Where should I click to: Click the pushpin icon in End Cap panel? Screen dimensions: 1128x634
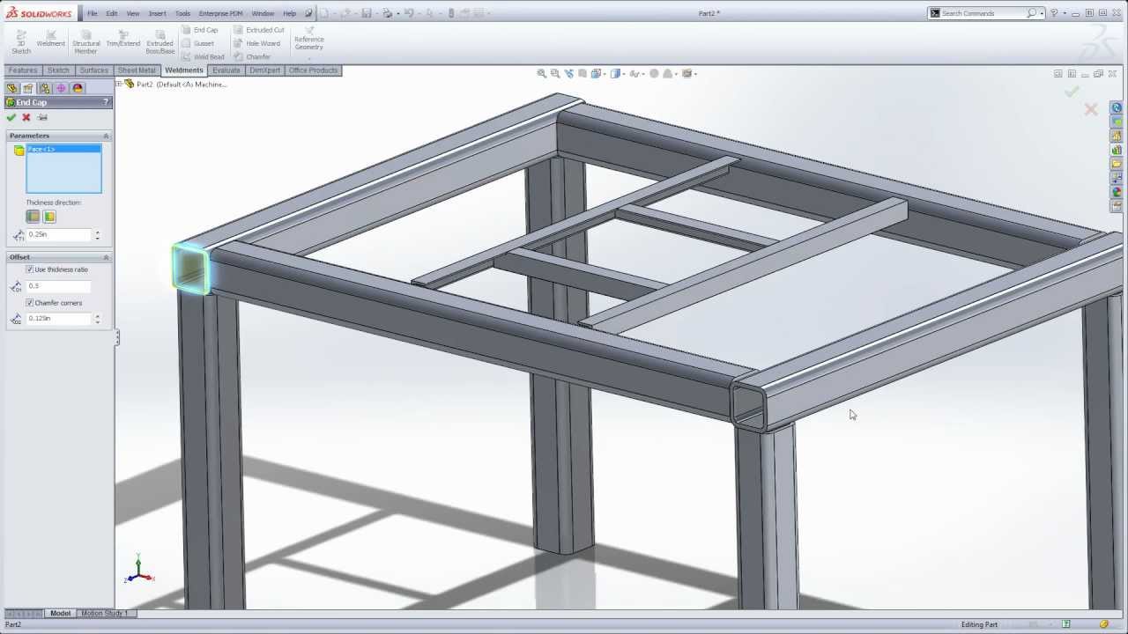(42, 117)
